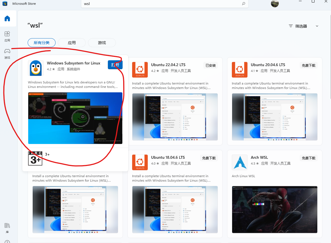Click the Ubuntu 22.04.2 LTS app icon
This screenshot has width=331, height=243.
tap(140, 69)
